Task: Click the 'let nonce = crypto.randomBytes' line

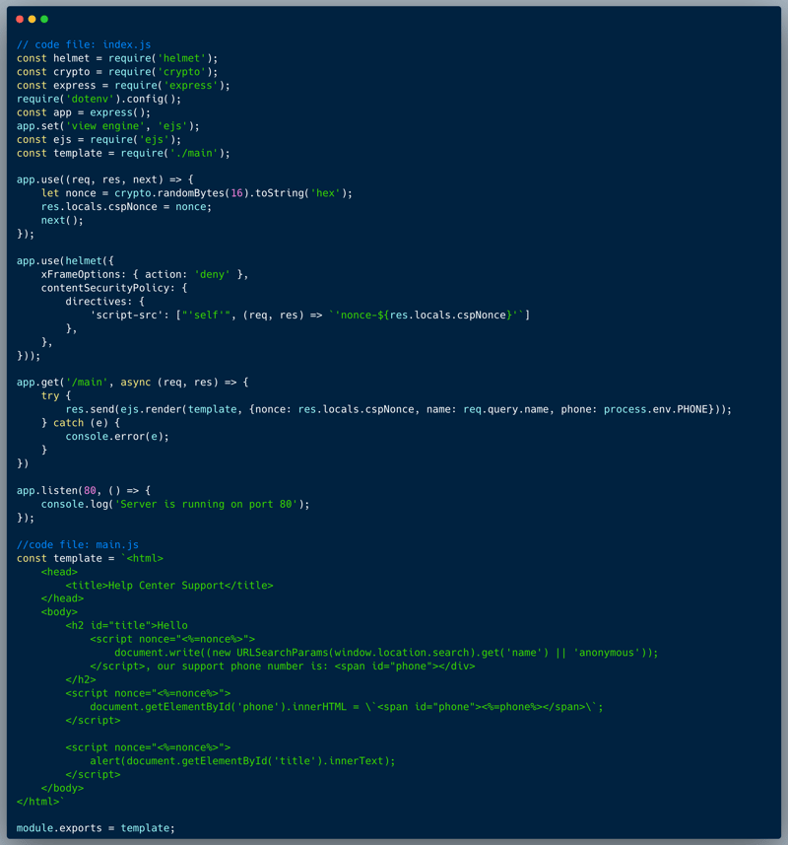Action: (x=197, y=193)
